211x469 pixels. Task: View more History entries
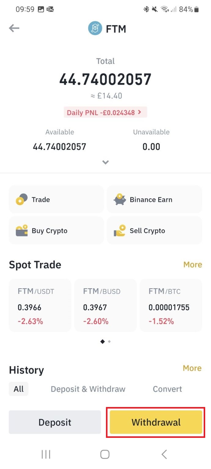(192, 368)
